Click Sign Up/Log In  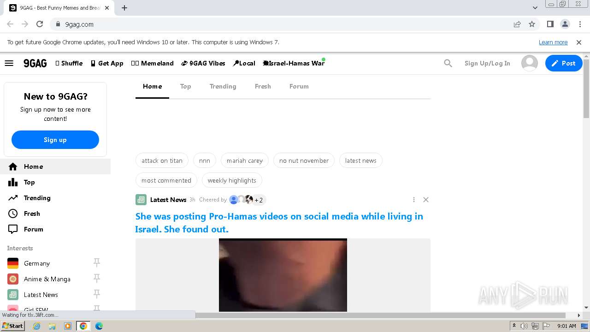pos(487,63)
